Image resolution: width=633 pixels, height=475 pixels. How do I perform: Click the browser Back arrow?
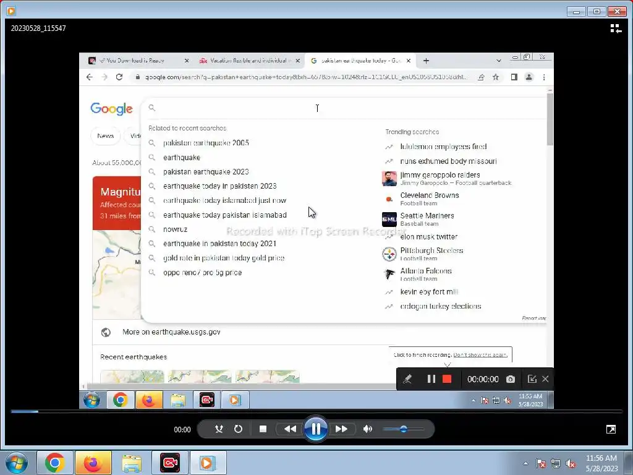[90, 77]
